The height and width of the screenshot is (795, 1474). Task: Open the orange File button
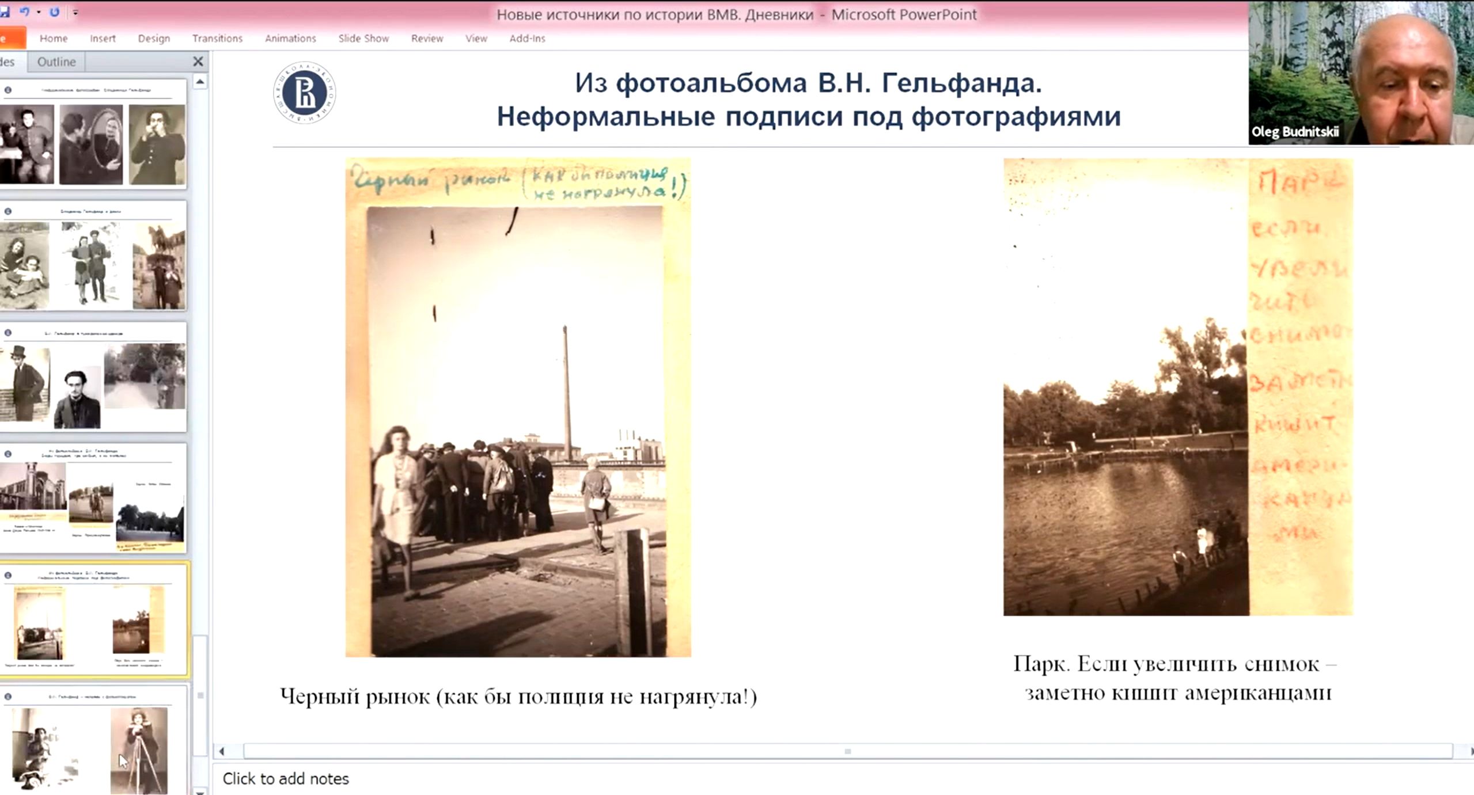point(10,39)
